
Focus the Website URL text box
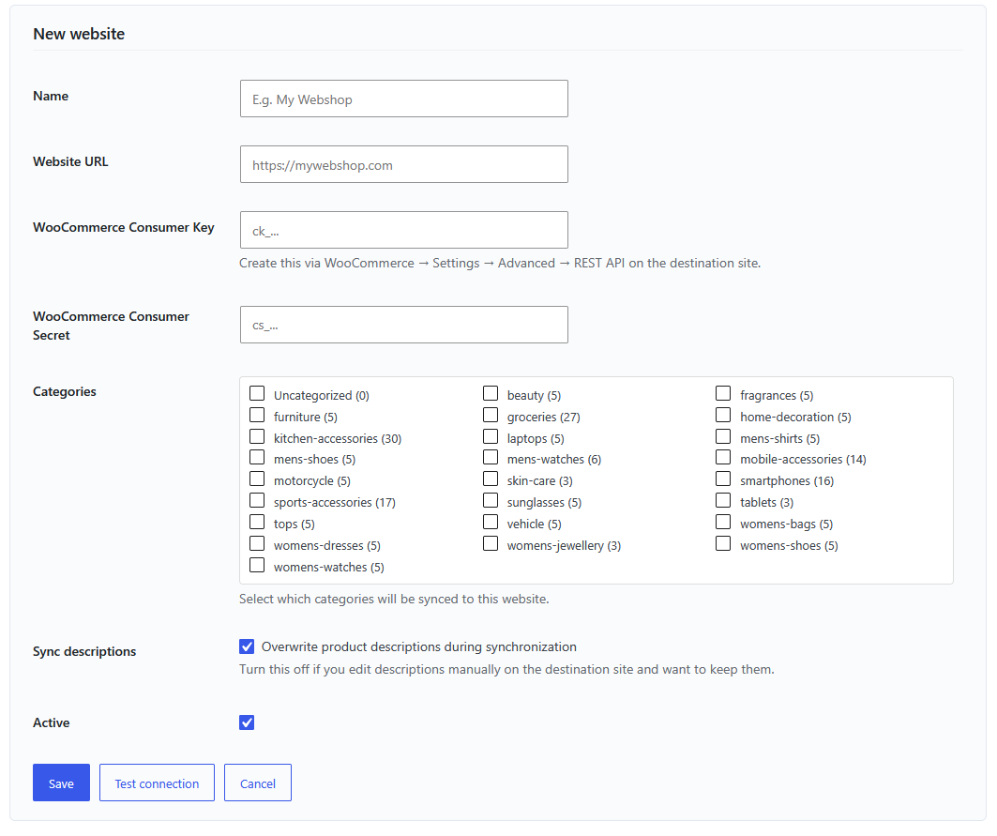pyautogui.click(x=403, y=164)
